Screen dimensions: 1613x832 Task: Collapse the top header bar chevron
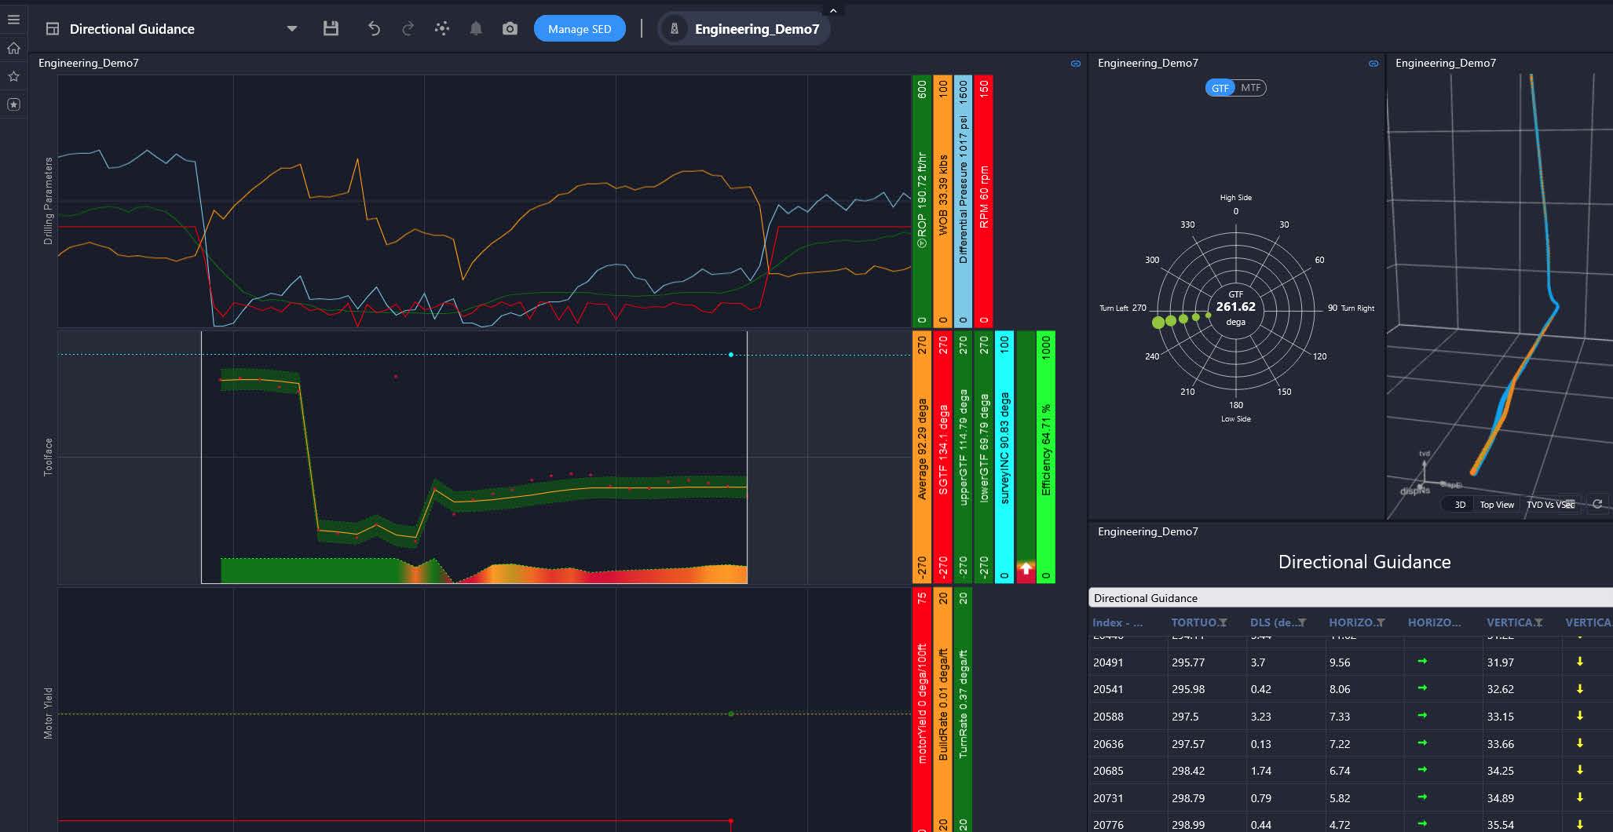[833, 10]
